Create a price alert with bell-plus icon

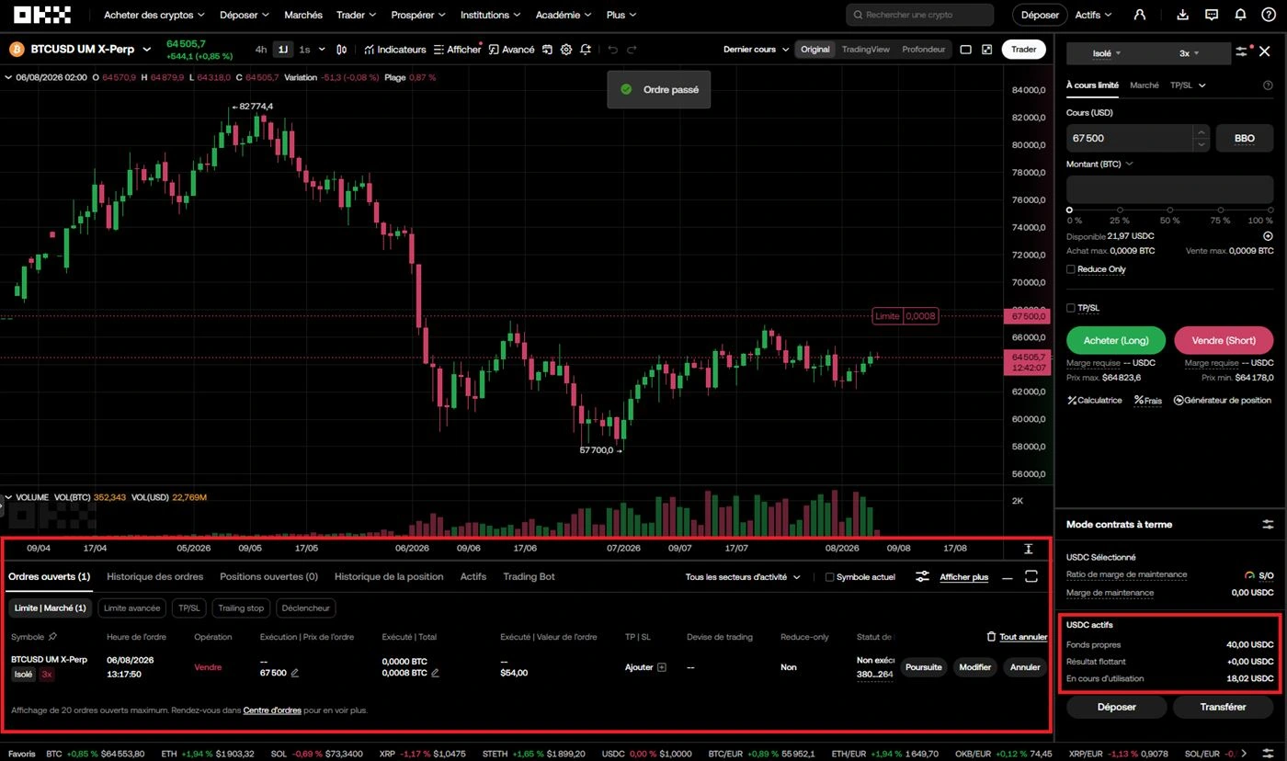[x=586, y=50]
